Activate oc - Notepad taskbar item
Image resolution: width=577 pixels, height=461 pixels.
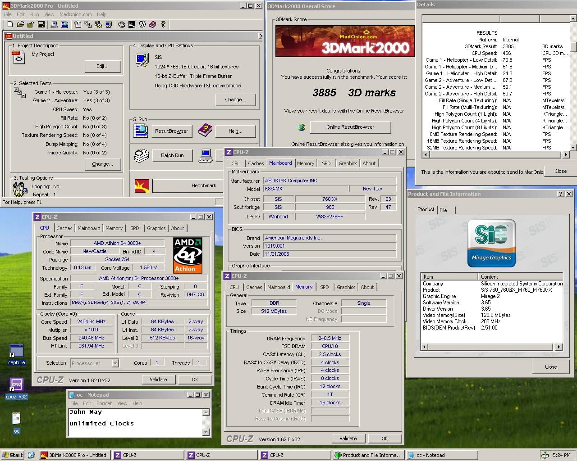point(441,455)
